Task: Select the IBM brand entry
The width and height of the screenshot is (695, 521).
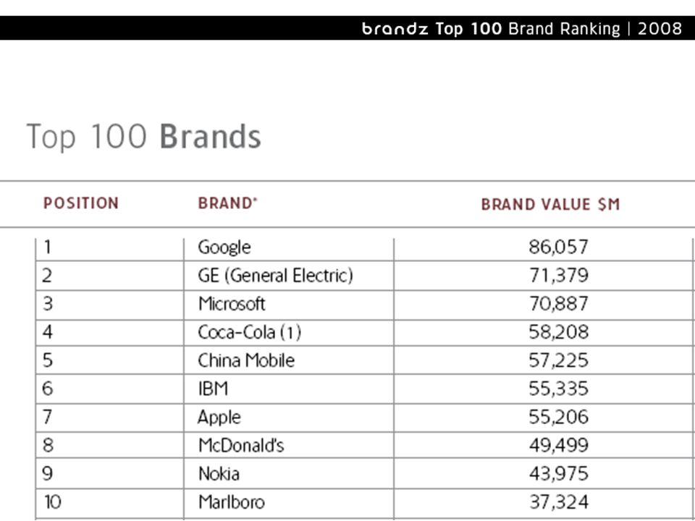Action: tap(213, 389)
